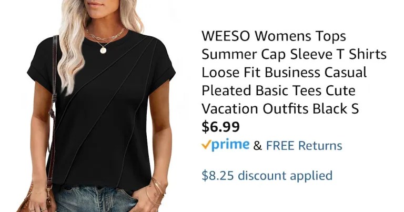This screenshot has width=404, height=212.
Task: Click the 'Womens Tops' words in title
Action: (x=300, y=36)
